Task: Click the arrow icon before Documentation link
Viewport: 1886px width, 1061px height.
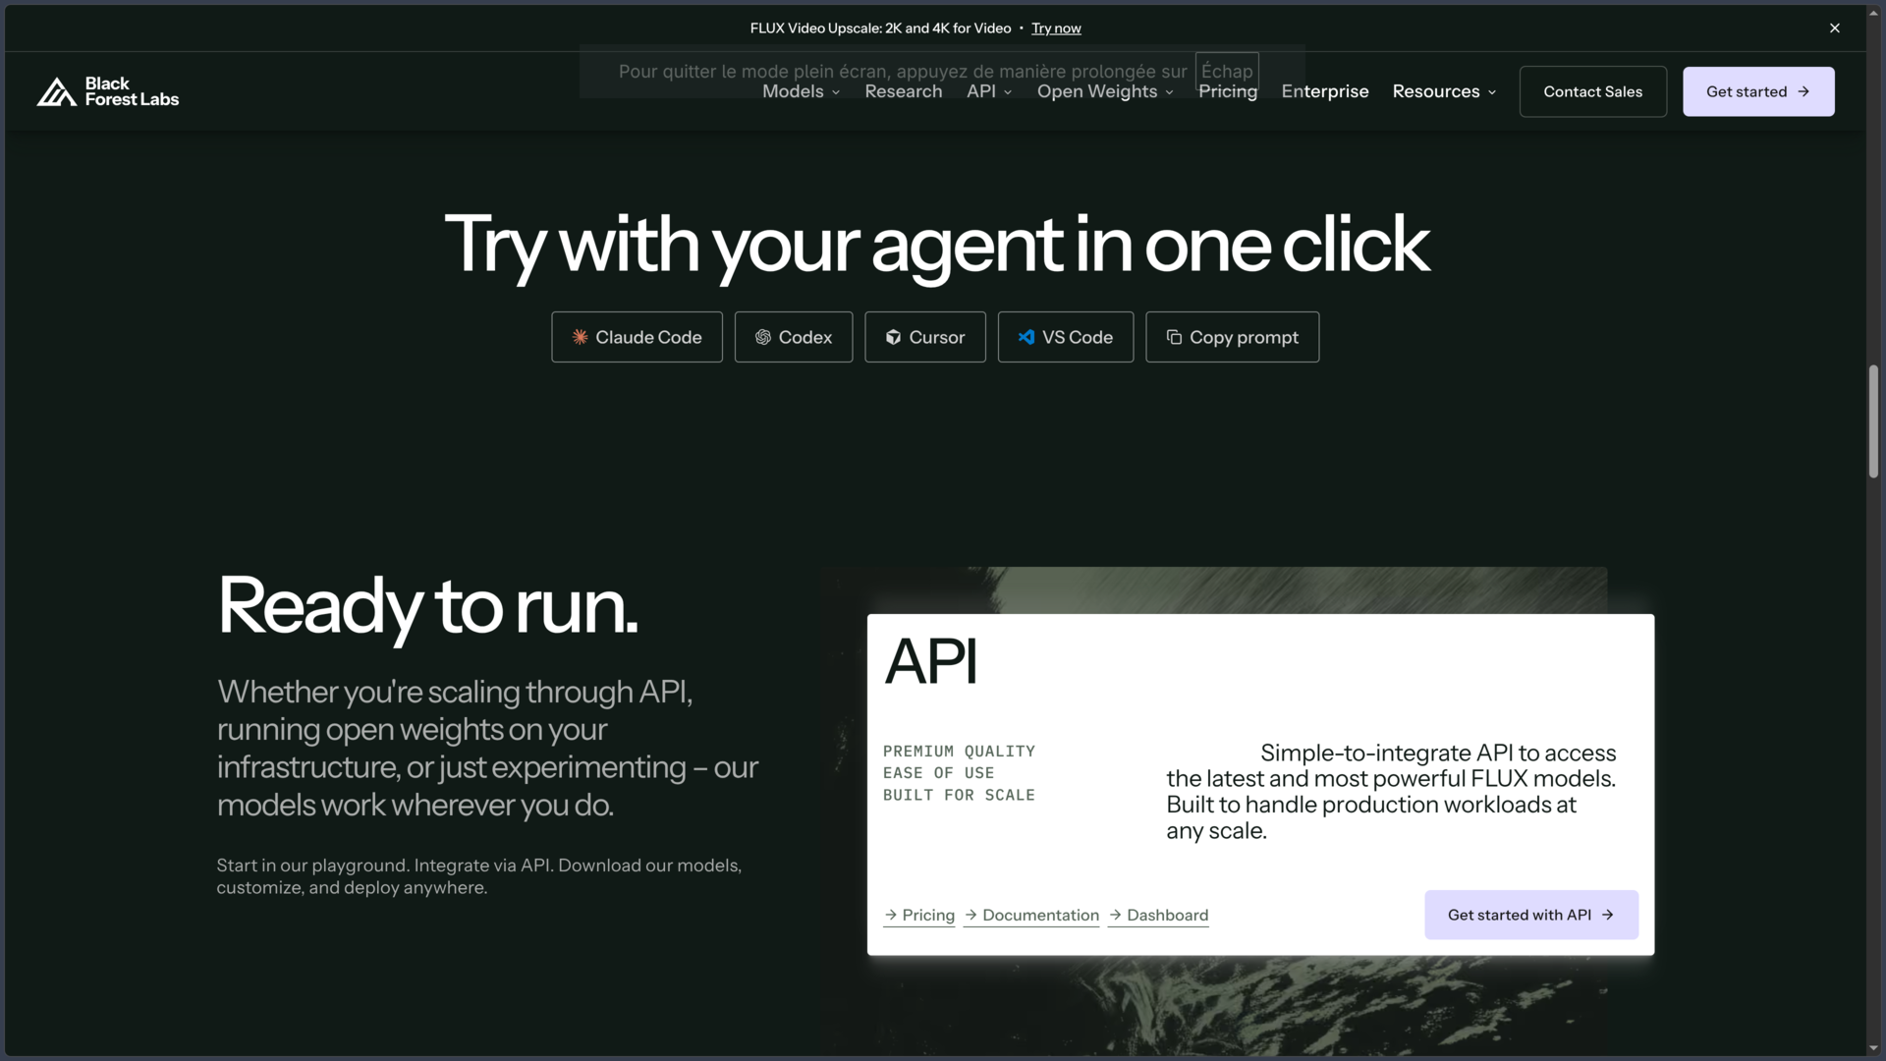Action: 971,915
